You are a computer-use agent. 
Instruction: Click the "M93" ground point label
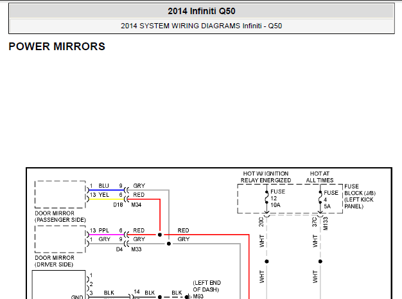(x=198, y=296)
